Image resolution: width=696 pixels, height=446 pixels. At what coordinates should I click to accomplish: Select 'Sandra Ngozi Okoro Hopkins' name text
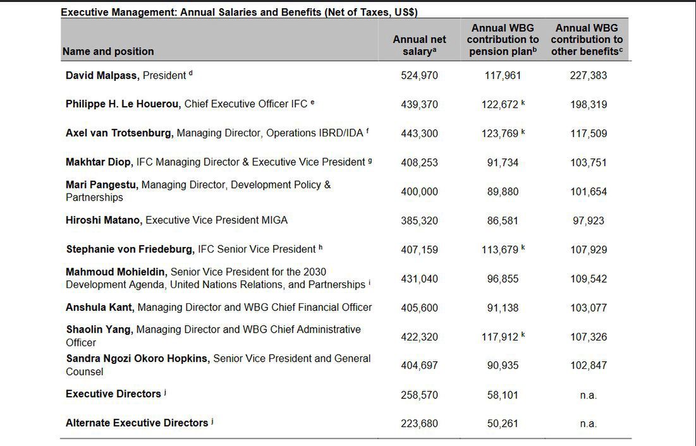137,359
